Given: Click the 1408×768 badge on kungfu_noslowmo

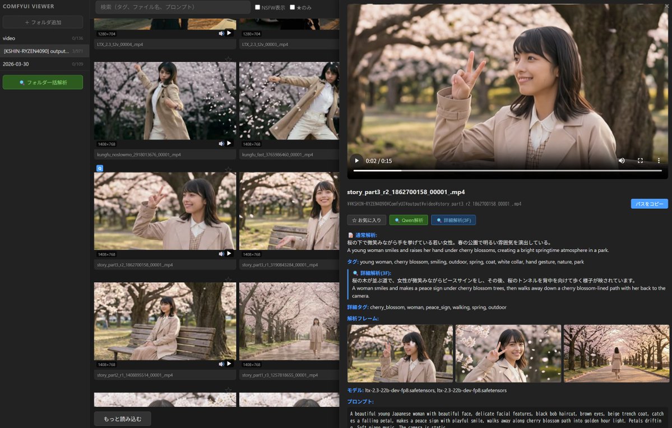Looking at the screenshot, I should tap(106, 144).
